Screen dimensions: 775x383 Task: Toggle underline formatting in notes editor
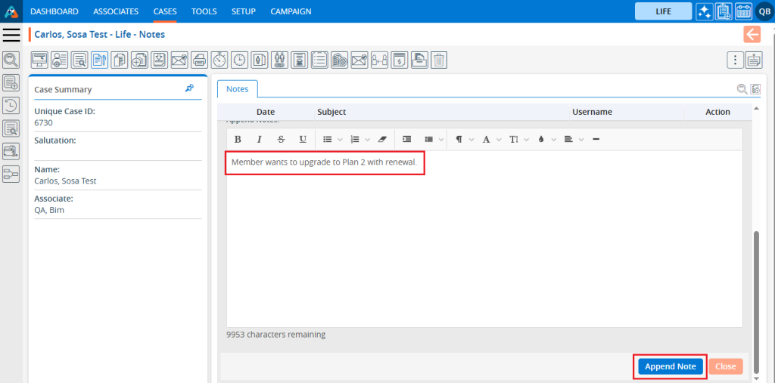pyautogui.click(x=303, y=139)
